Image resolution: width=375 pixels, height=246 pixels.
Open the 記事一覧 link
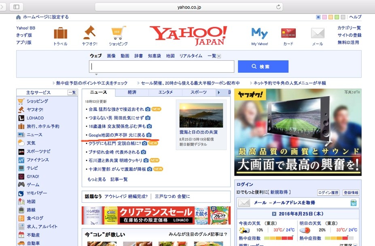click(x=119, y=180)
